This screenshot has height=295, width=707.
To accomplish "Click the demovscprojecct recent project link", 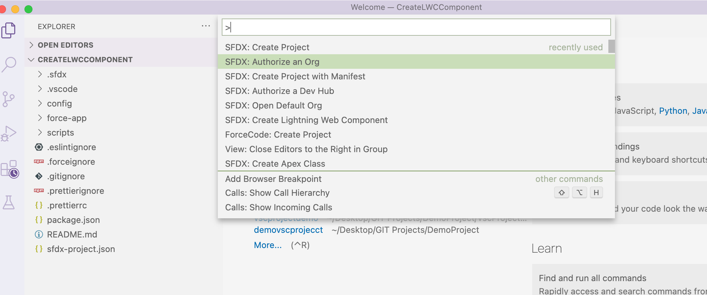I will (288, 230).
